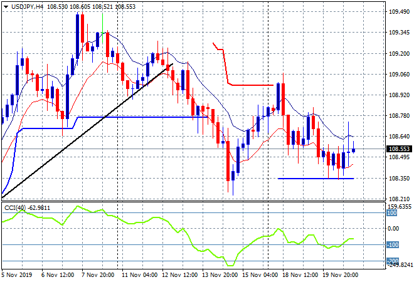
Task: Click the 108.350 price scale label
Action: pos(399,179)
